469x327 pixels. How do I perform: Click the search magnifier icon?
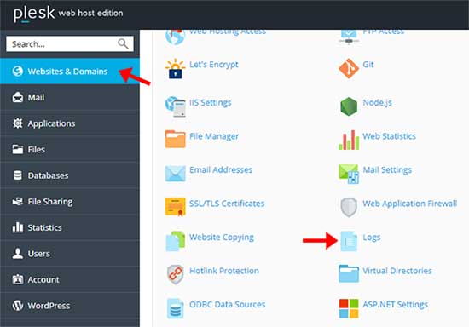[x=123, y=43]
